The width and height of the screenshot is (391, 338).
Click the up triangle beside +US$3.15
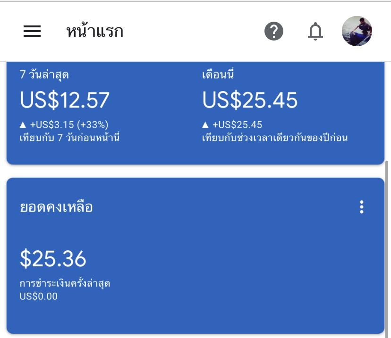point(23,125)
